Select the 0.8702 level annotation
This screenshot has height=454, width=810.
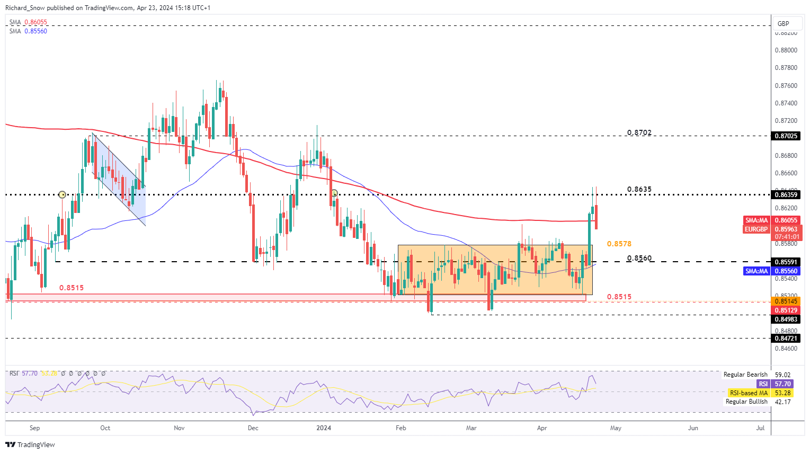(639, 132)
